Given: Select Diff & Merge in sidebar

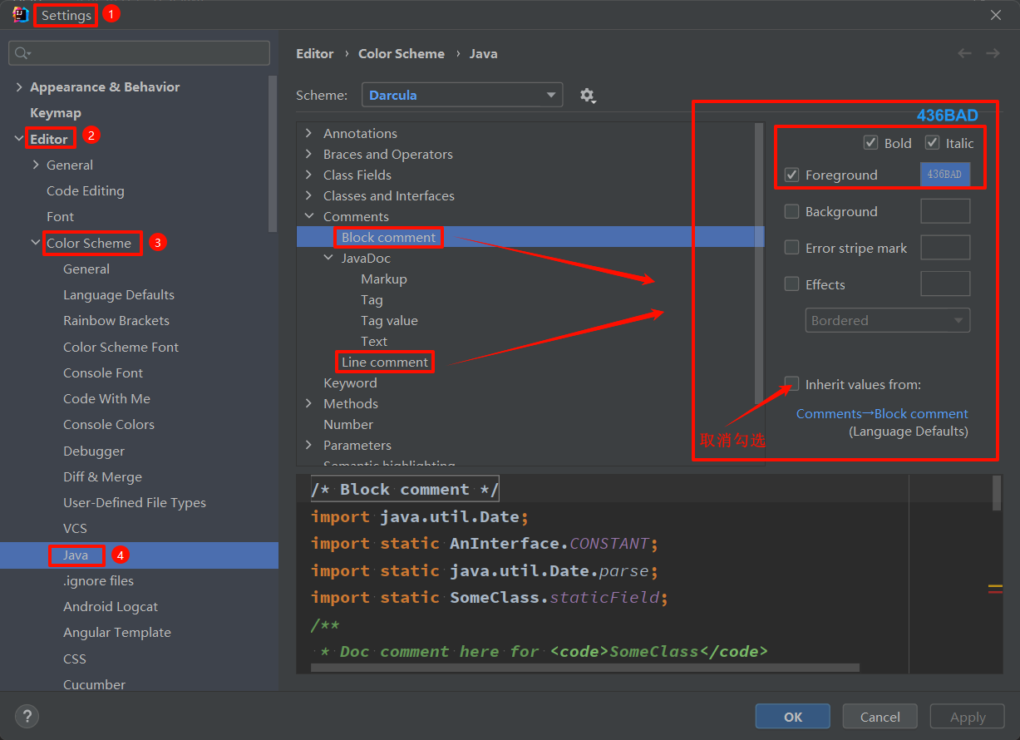Looking at the screenshot, I should coord(102,476).
